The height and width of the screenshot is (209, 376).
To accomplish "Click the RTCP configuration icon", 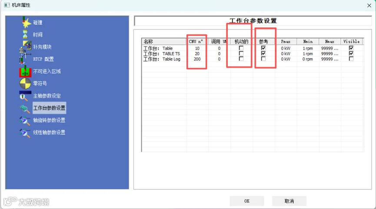I will click(25, 59).
